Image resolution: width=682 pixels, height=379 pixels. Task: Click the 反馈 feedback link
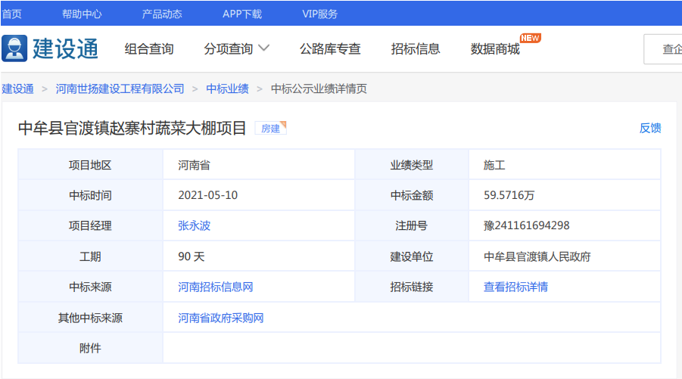pos(650,129)
